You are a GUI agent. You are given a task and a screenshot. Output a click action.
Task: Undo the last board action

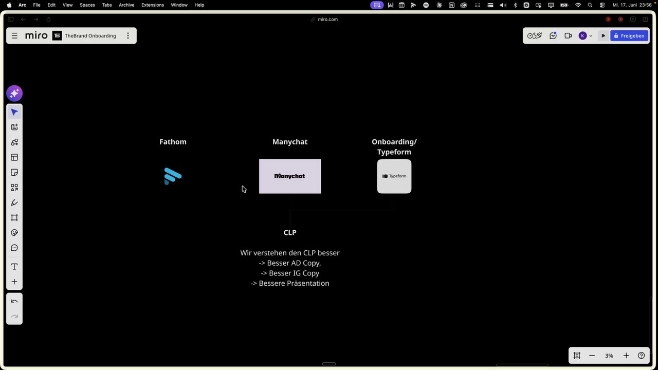pos(14,302)
